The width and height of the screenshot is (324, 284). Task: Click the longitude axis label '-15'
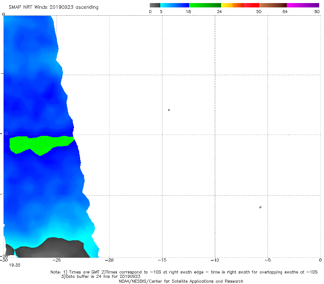tap(162, 260)
